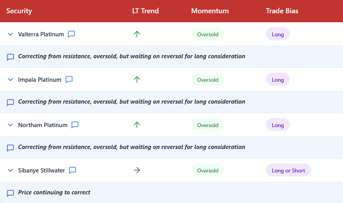Click comment icon beside Impala Platinum
The image size is (343, 203).
point(69,79)
